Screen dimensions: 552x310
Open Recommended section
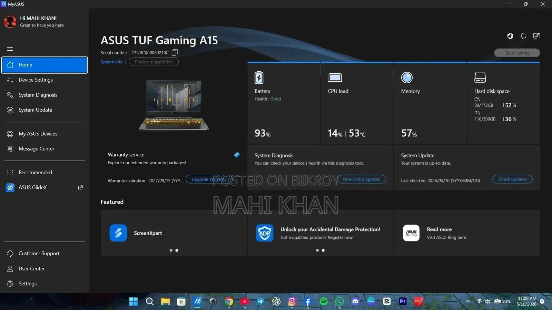45,173
